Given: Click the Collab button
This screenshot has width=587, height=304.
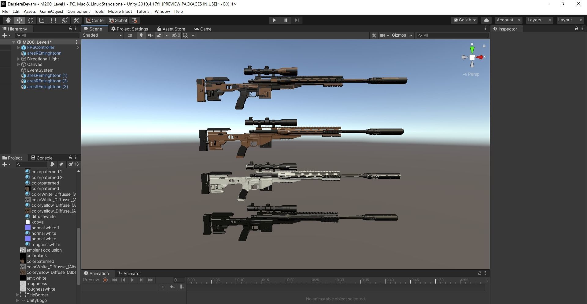Looking at the screenshot, I should pos(464,20).
